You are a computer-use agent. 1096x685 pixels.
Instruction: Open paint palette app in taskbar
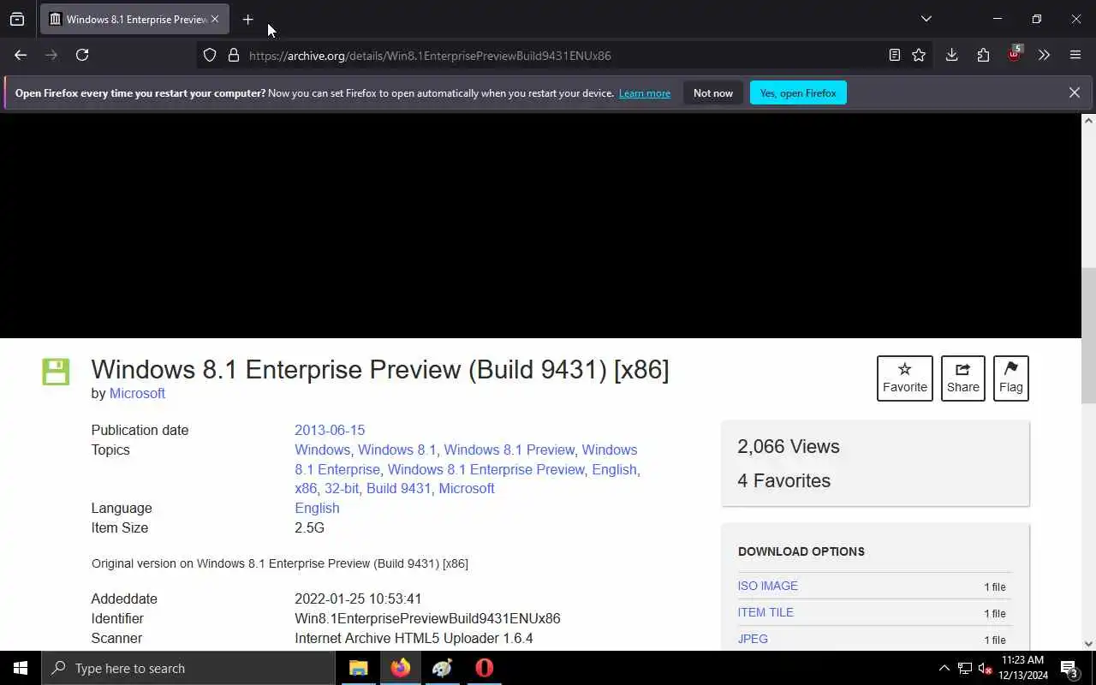pyautogui.click(x=443, y=668)
